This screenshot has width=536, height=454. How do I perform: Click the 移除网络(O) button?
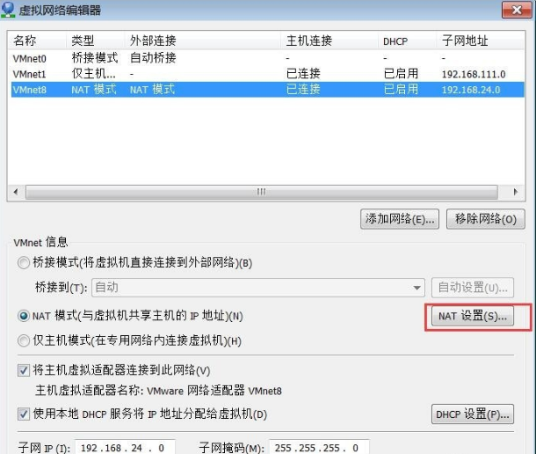pyautogui.click(x=485, y=219)
